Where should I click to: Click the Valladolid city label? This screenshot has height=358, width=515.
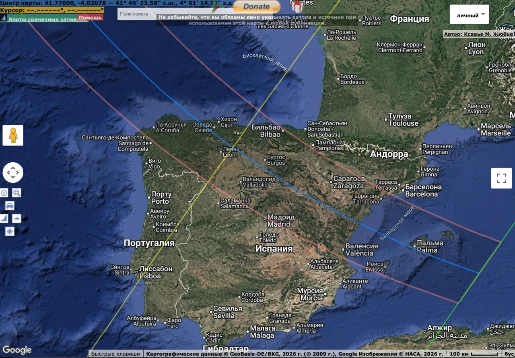pos(259,182)
